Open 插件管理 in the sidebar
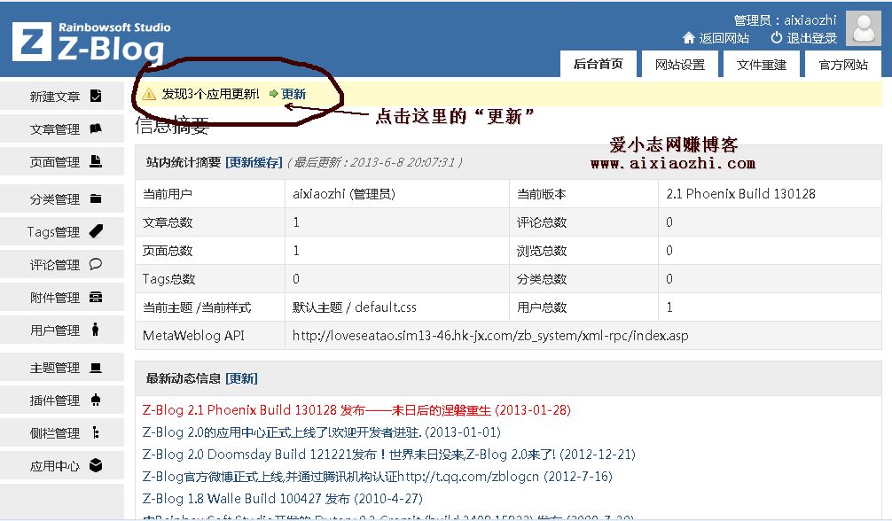892x521 pixels. [62, 400]
